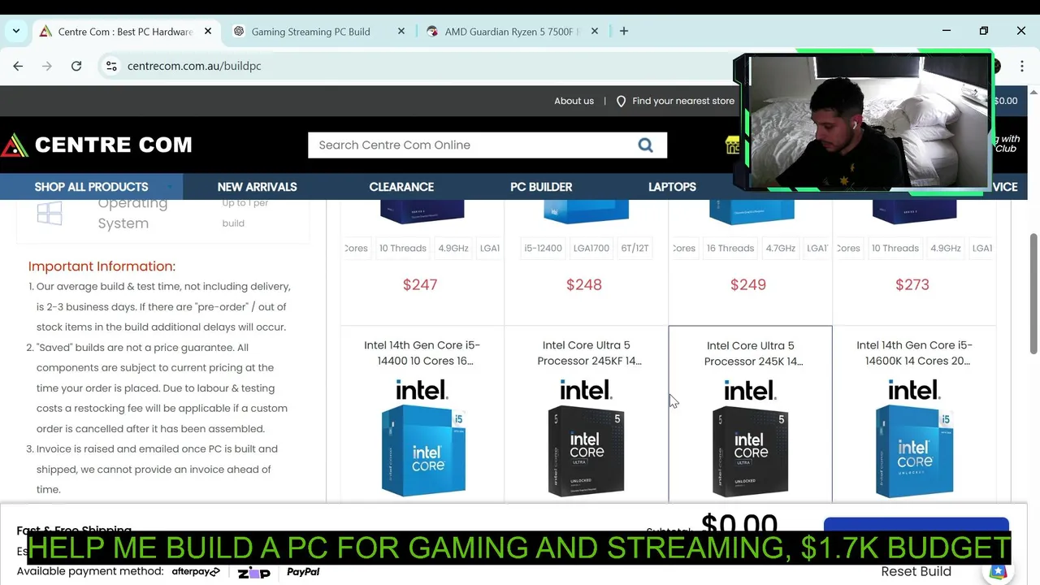Open Intel 14th Gen Core i5-14400 title

[422, 353]
